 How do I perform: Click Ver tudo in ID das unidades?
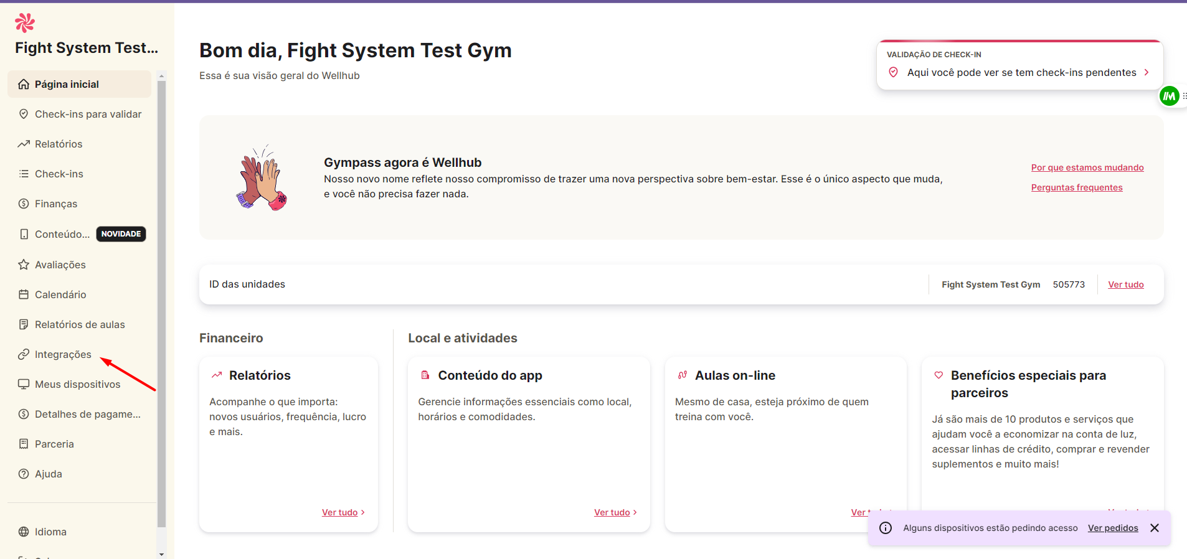click(x=1126, y=284)
